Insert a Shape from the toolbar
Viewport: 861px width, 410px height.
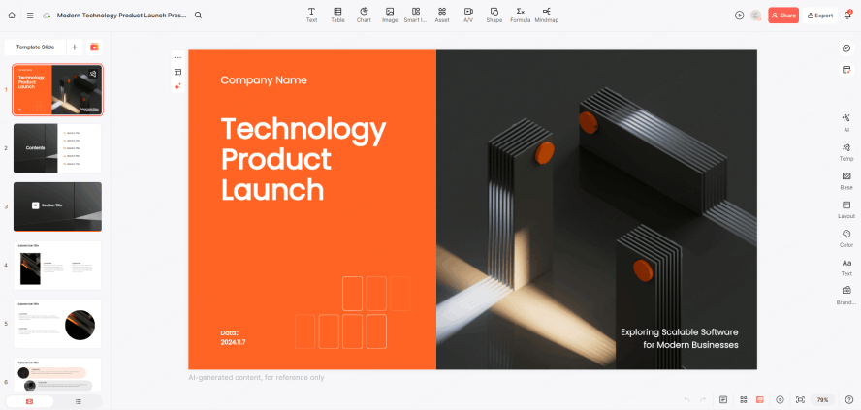pyautogui.click(x=494, y=15)
